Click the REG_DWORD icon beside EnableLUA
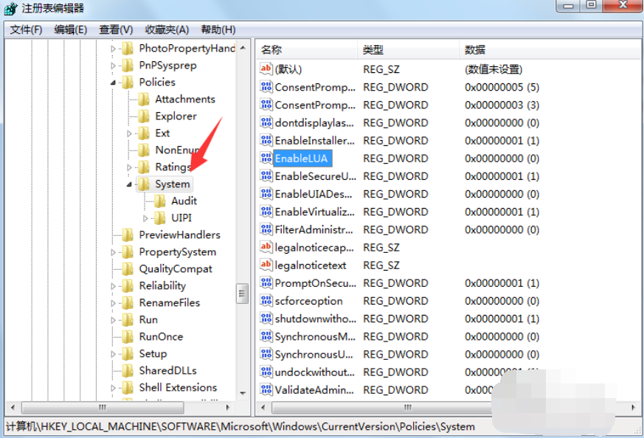The width and height of the screenshot is (644, 438). pos(266,158)
